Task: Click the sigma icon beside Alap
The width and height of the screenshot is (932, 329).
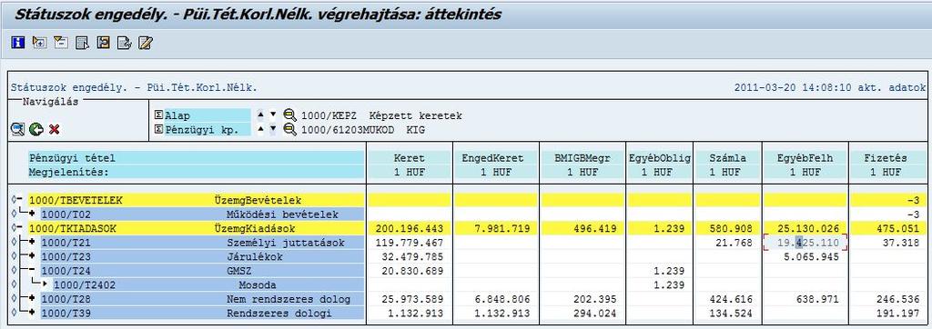Action: click(158, 115)
